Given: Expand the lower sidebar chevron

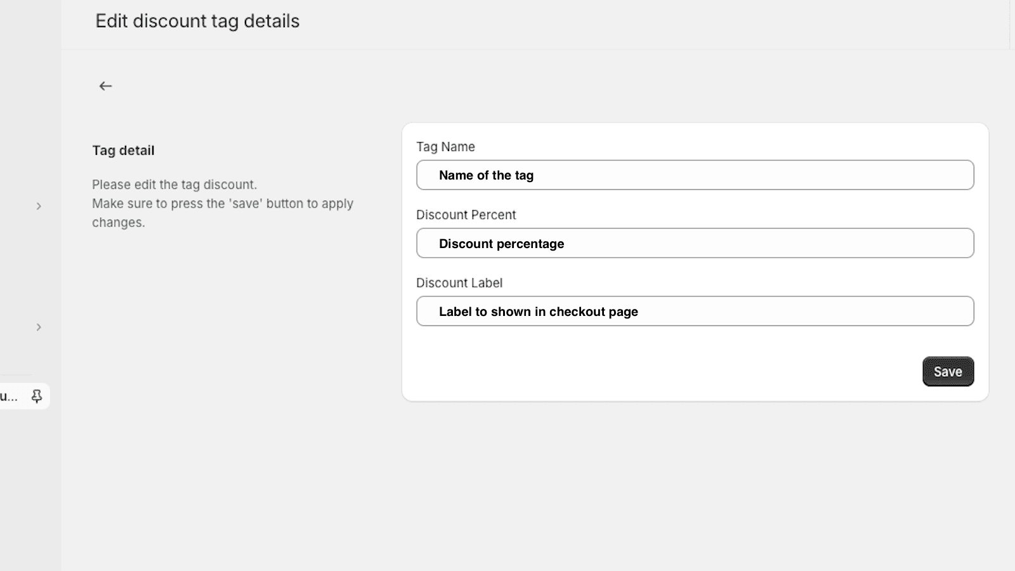Looking at the screenshot, I should pos(39,327).
